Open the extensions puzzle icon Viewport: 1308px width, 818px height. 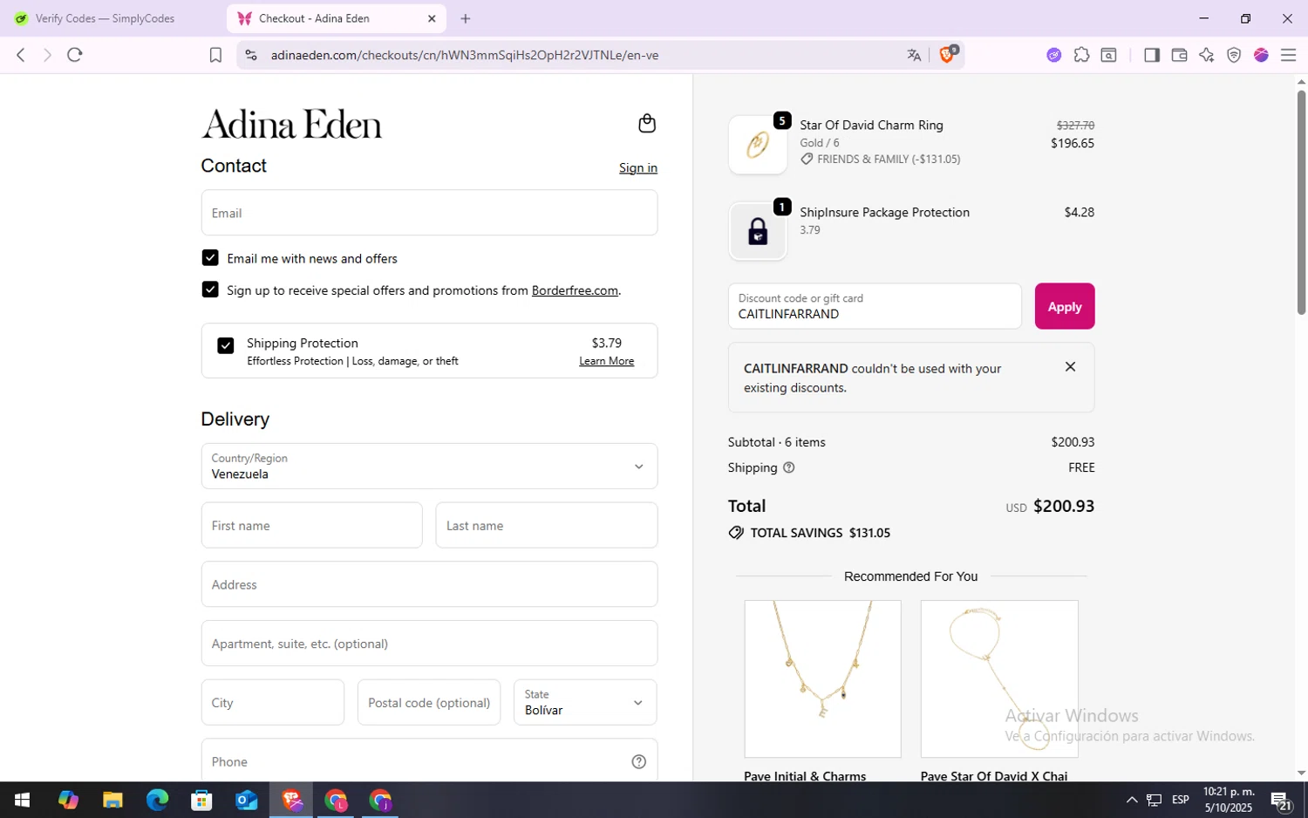(1081, 55)
